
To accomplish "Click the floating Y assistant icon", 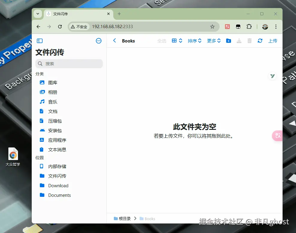I will (272, 76).
